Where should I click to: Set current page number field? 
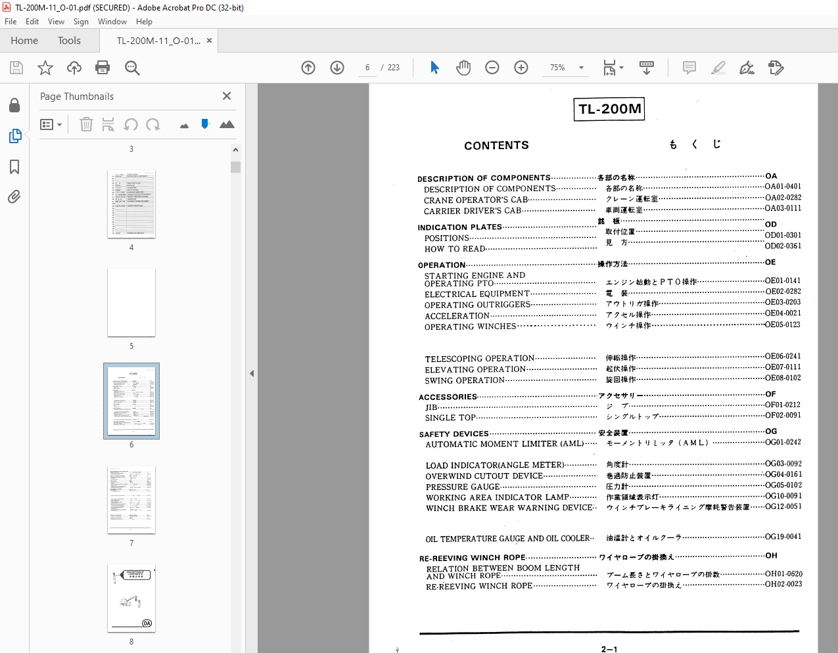click(367, 68)
